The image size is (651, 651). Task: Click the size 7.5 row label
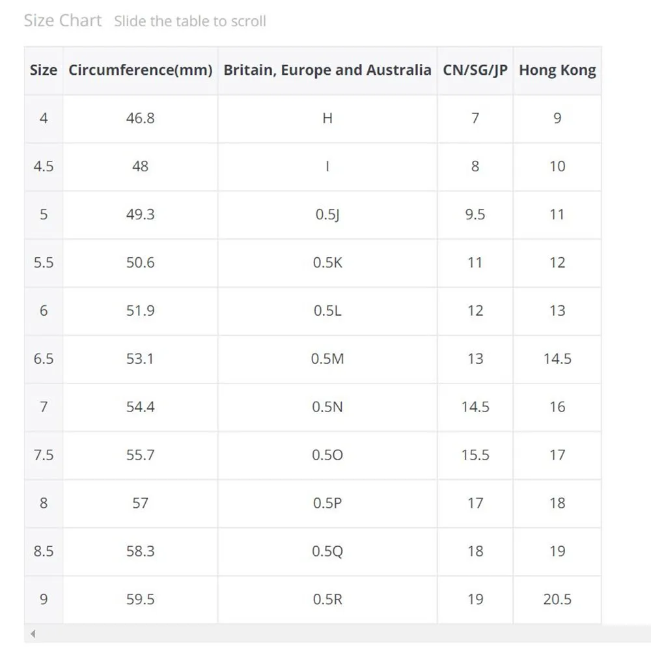click(x=44, y=455)
